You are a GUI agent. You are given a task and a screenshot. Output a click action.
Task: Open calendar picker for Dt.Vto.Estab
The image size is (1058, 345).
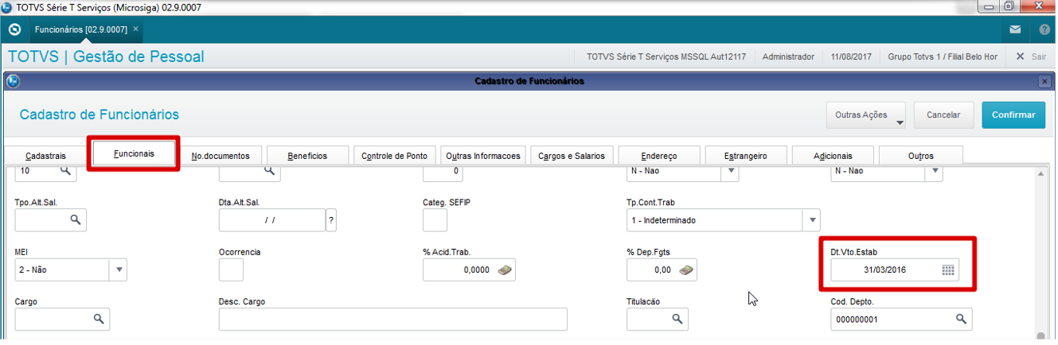click(x=948, y=270)
